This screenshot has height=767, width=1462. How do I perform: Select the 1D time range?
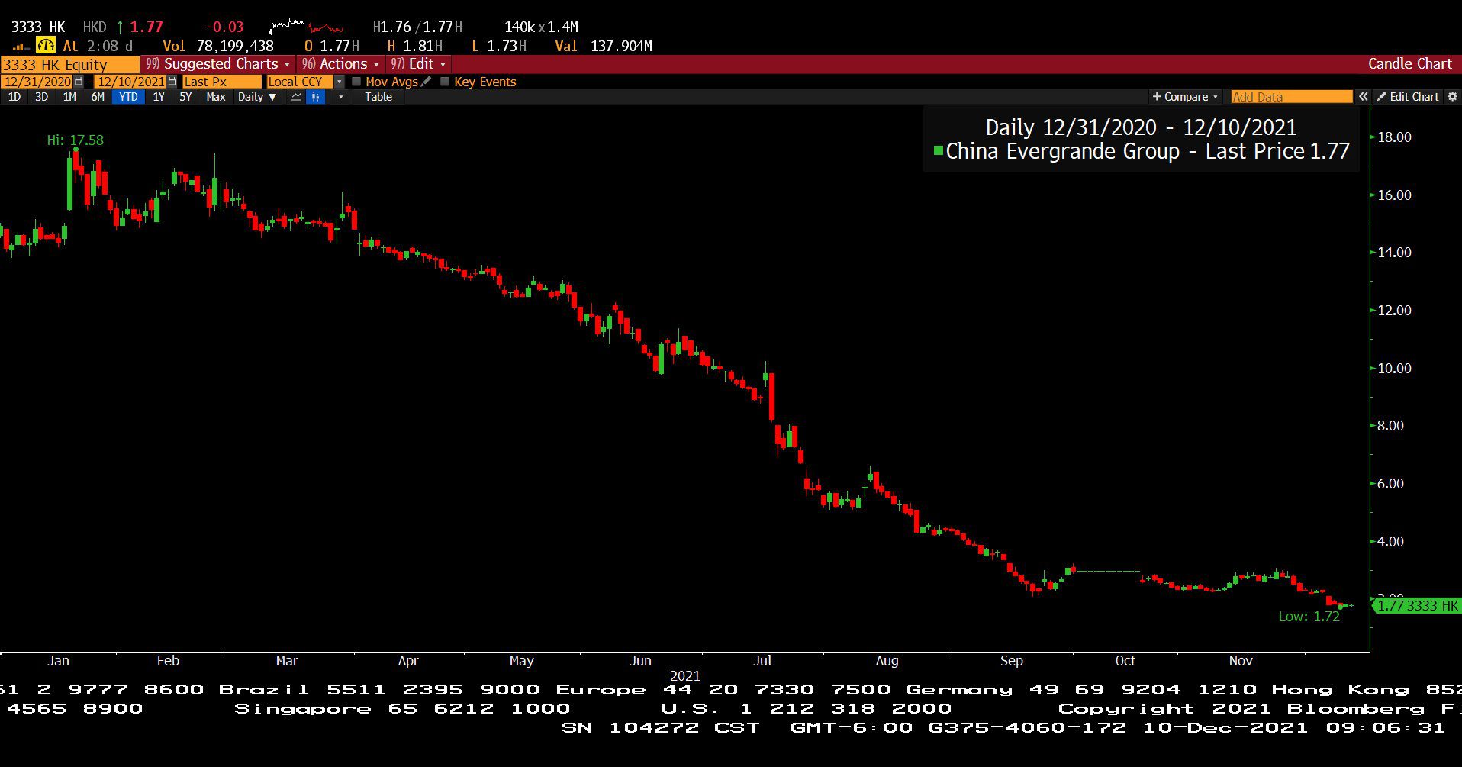[14, 97]
